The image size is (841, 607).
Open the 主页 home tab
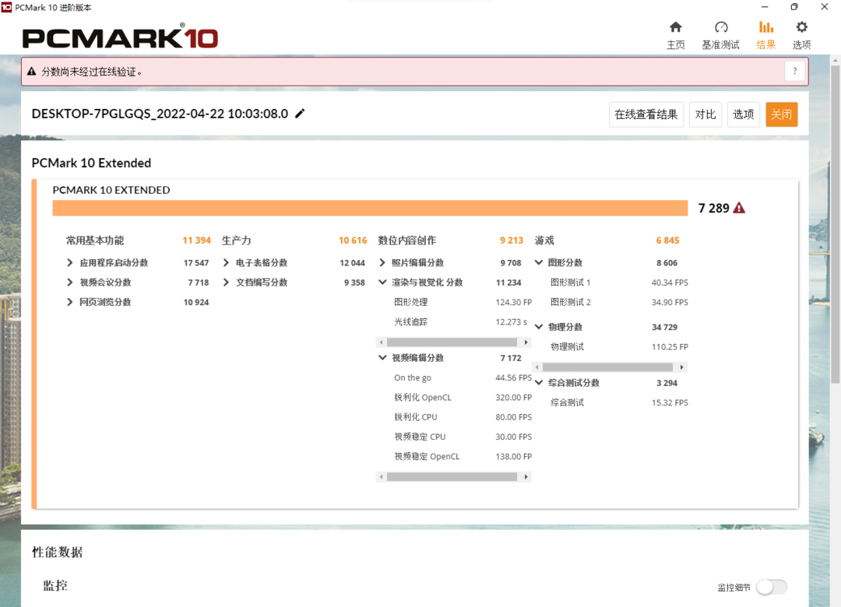(x=675, y=35)
